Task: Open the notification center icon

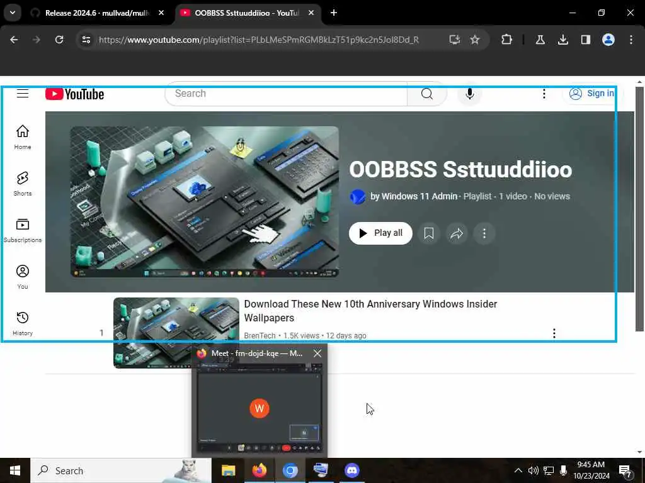Action: (625, 470)
